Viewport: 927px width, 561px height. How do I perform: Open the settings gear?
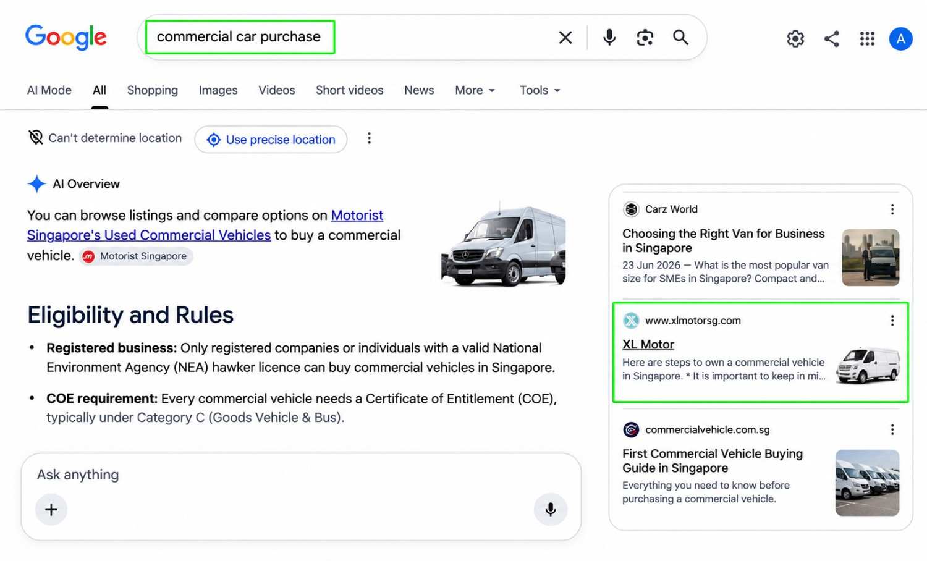tap(795, 39)
